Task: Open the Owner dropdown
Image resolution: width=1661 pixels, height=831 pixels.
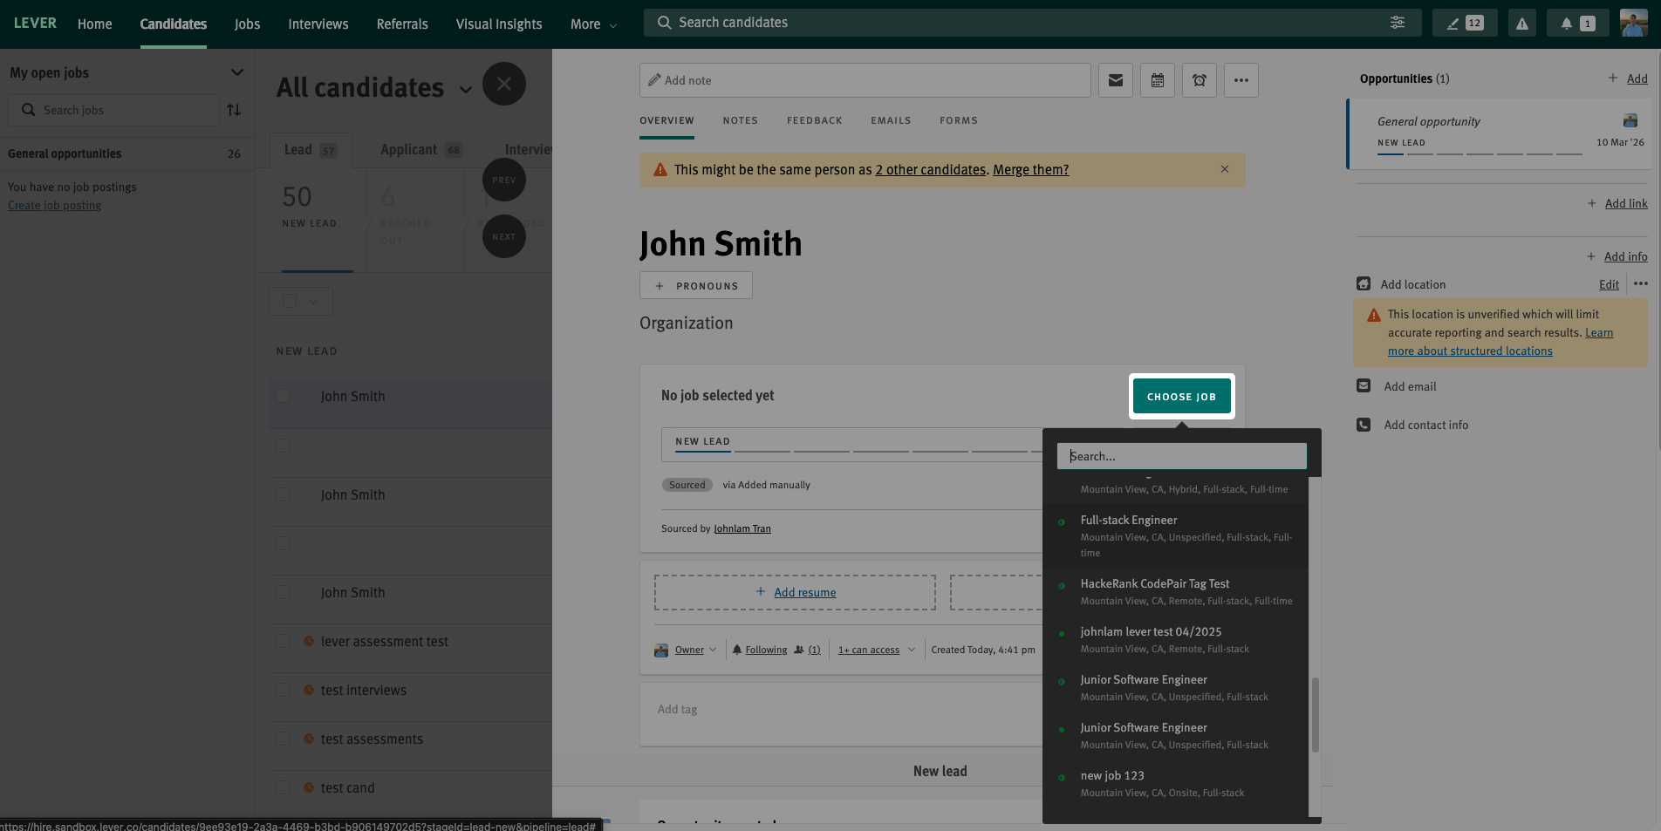Action: [695, 650]
